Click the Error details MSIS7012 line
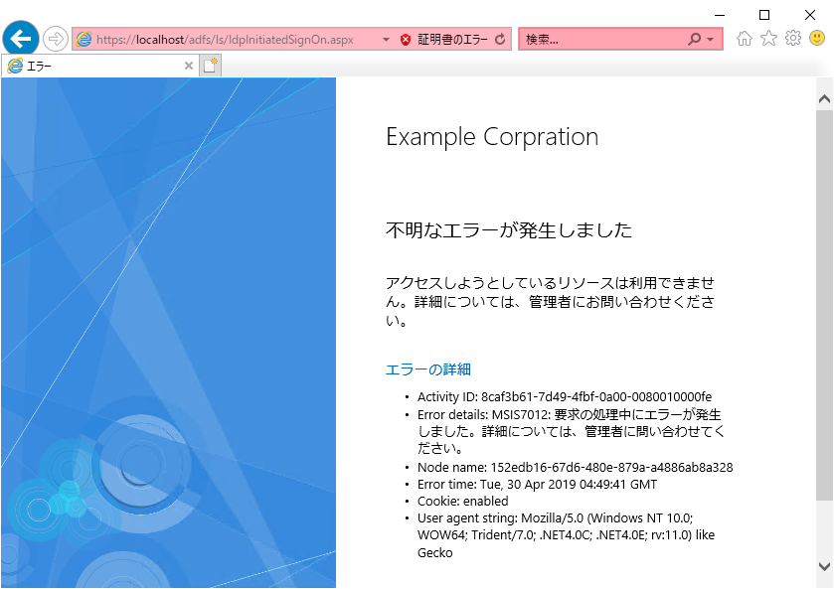834x589 pixels. [x=572, y=432]
